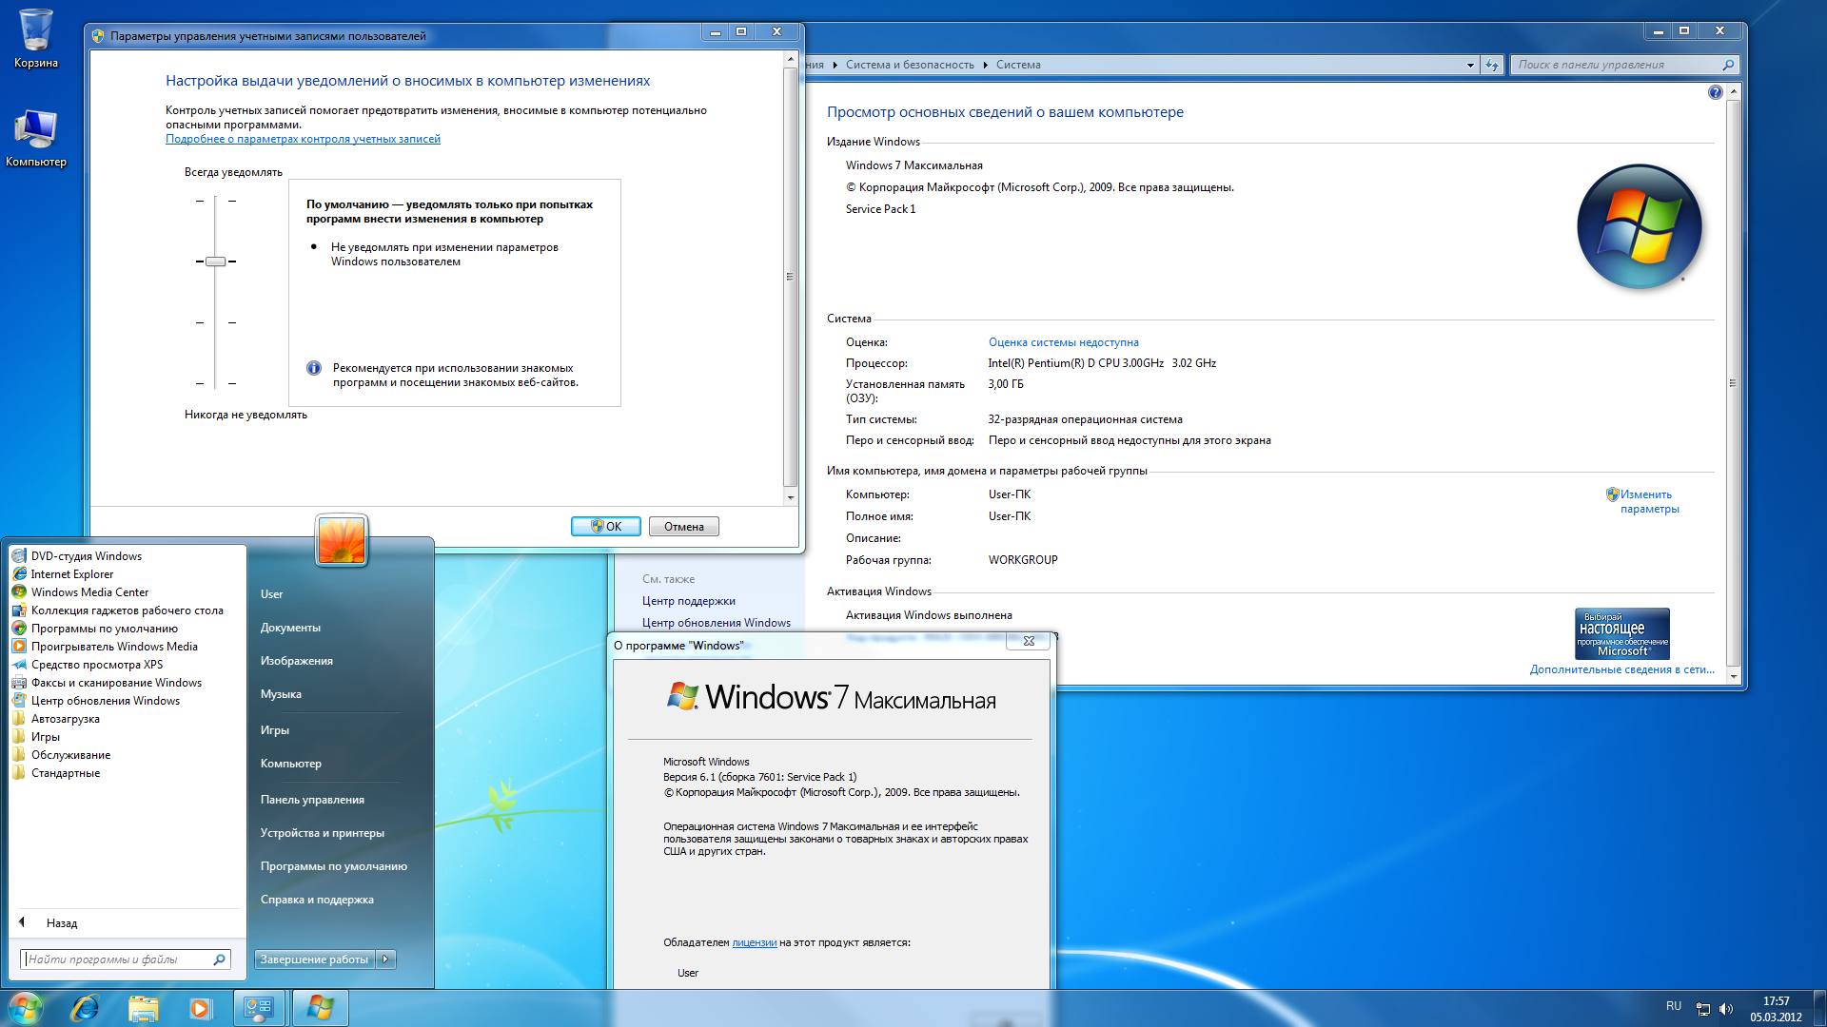Image resolution: width=1827 pixels, height=1027 pixels.
Task: Open Справка и поддержка from Start menu
Action: point(317,900)
